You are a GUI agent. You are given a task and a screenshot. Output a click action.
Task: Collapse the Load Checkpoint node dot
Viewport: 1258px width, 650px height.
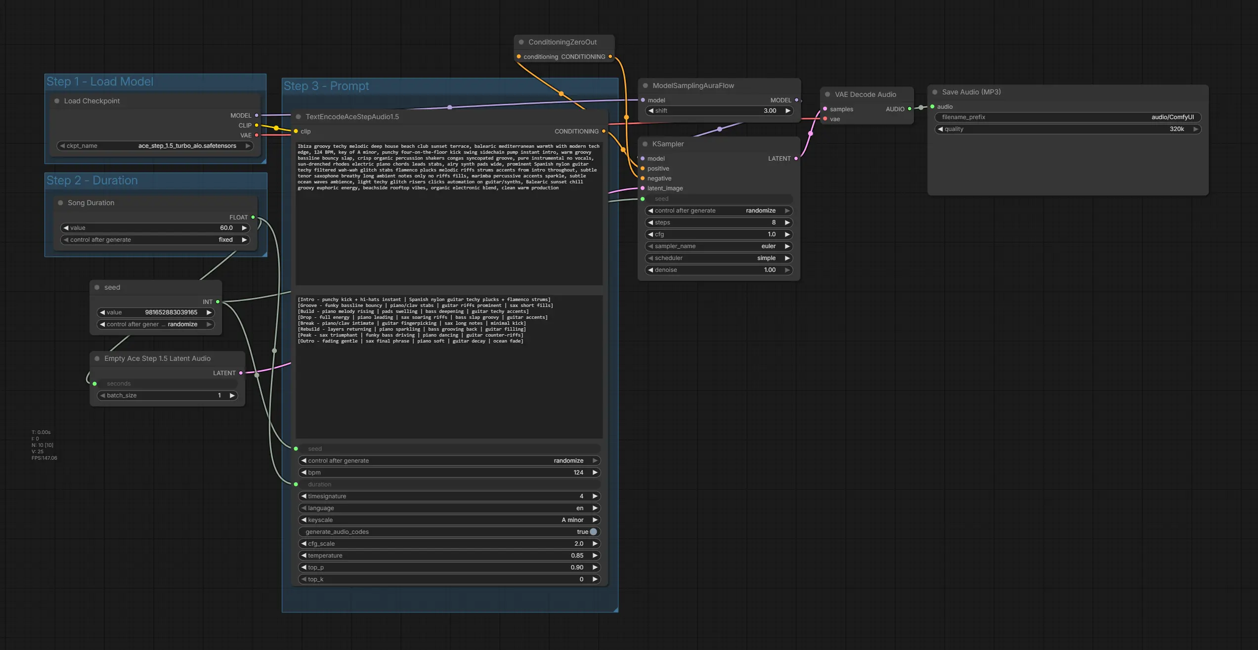[57, 101]
